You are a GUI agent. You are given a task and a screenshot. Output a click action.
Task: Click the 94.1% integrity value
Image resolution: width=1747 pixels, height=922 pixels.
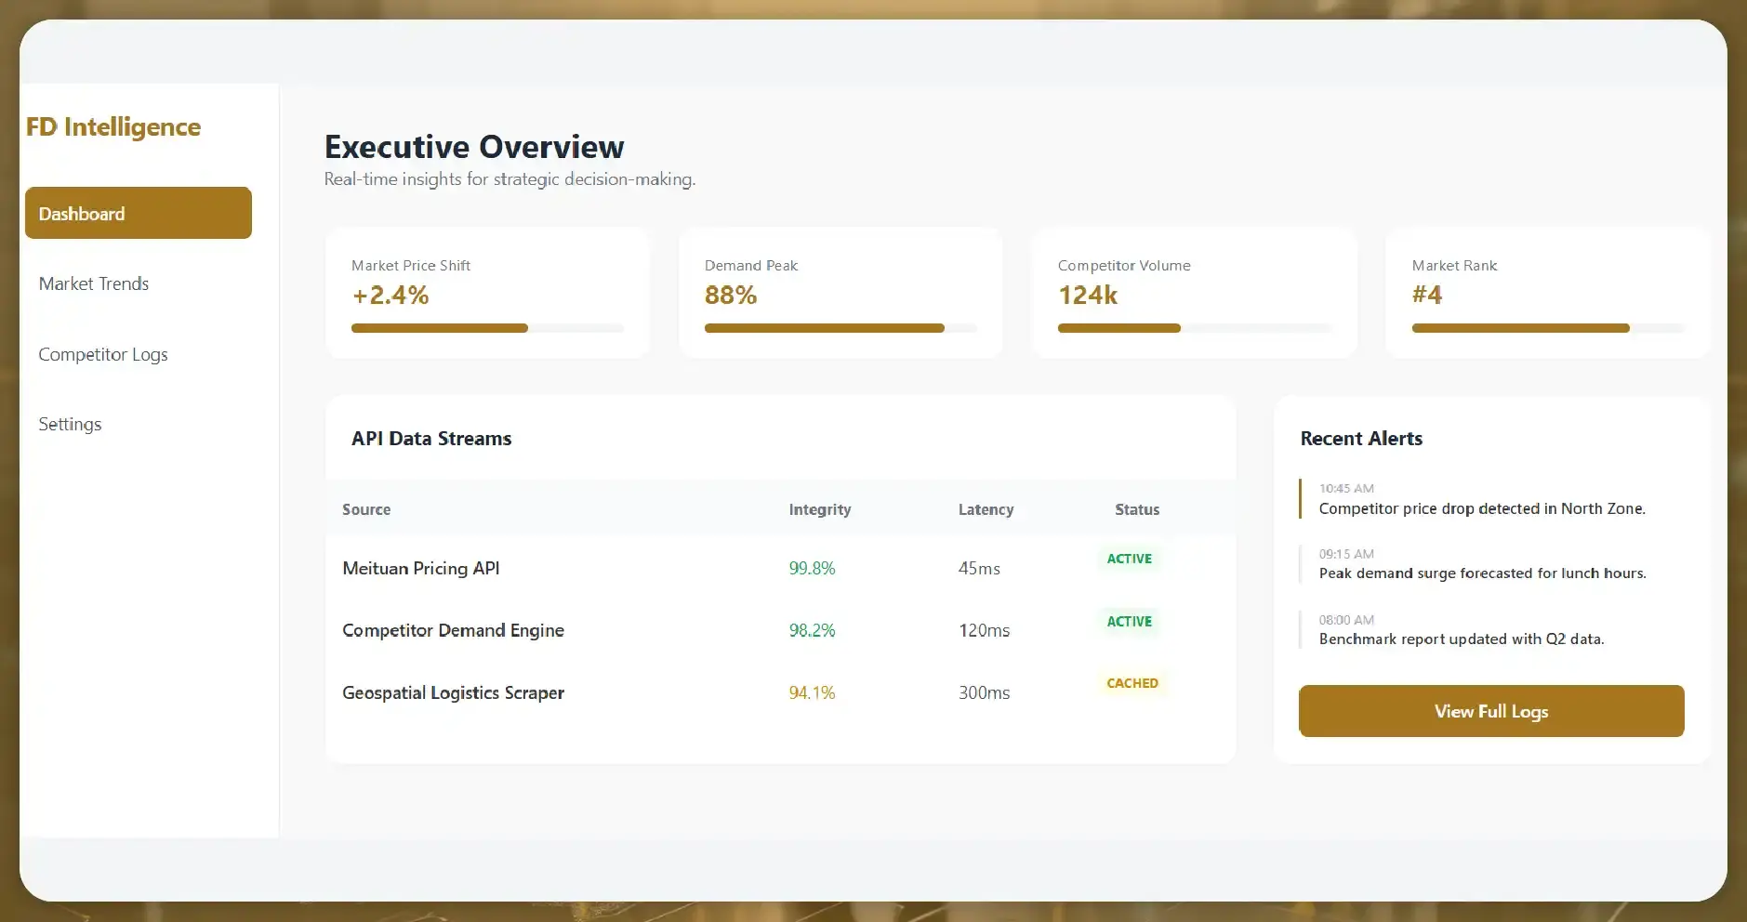click(812, 692)
